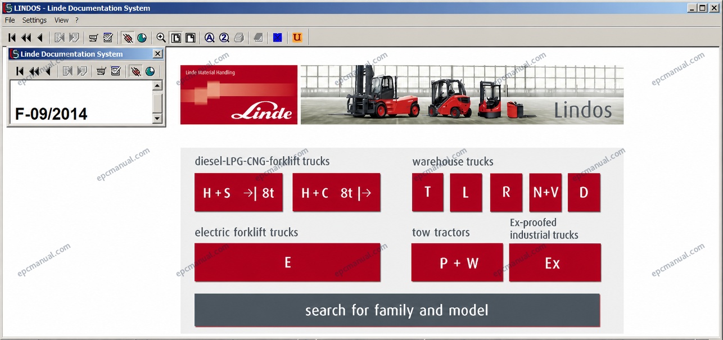Toggle the single page view button
This screenshot has width=723, height=340.
(176, 38)
